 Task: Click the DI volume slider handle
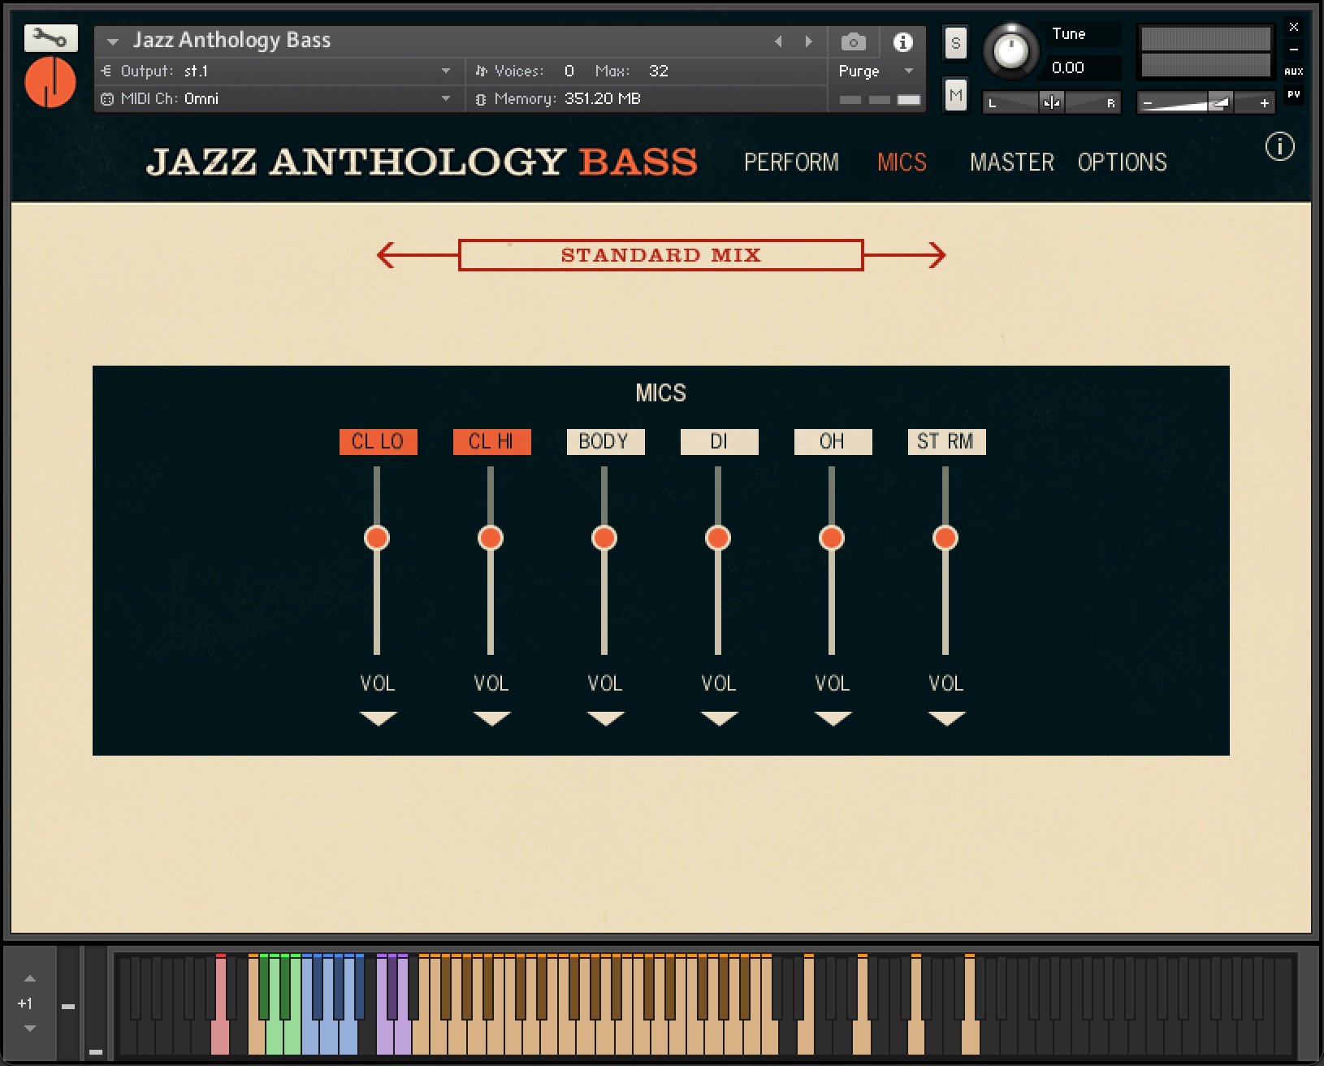point(718,538)
